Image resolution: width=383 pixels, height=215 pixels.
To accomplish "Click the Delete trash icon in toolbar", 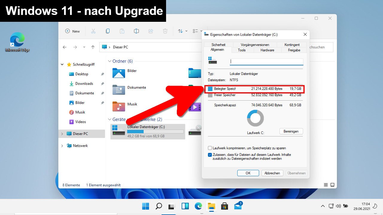I will click(x=165, y=31).
